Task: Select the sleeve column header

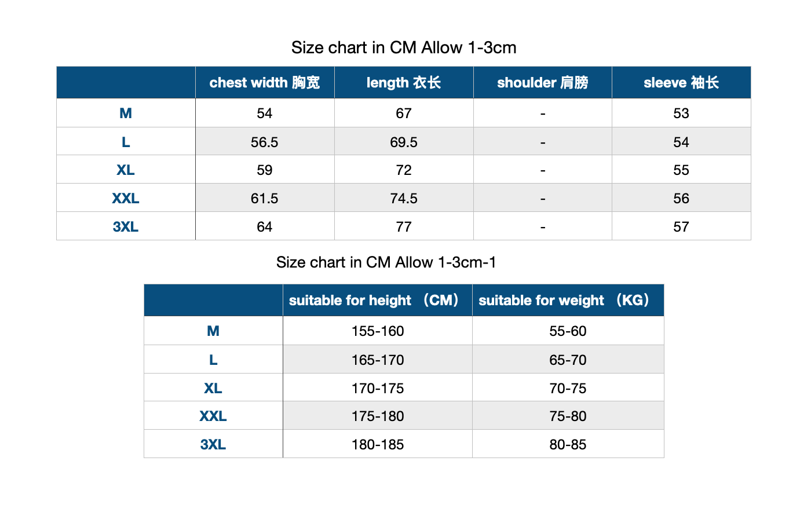Action: point(681,82)
